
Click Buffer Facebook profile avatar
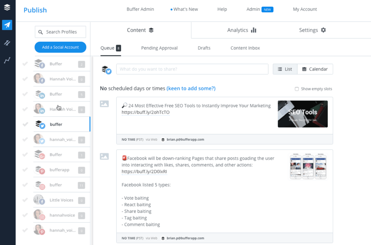point(39,64)
